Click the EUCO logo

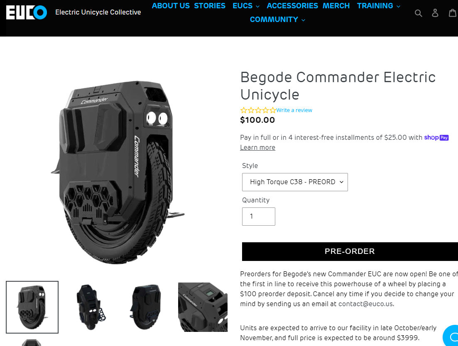(26, 12)
